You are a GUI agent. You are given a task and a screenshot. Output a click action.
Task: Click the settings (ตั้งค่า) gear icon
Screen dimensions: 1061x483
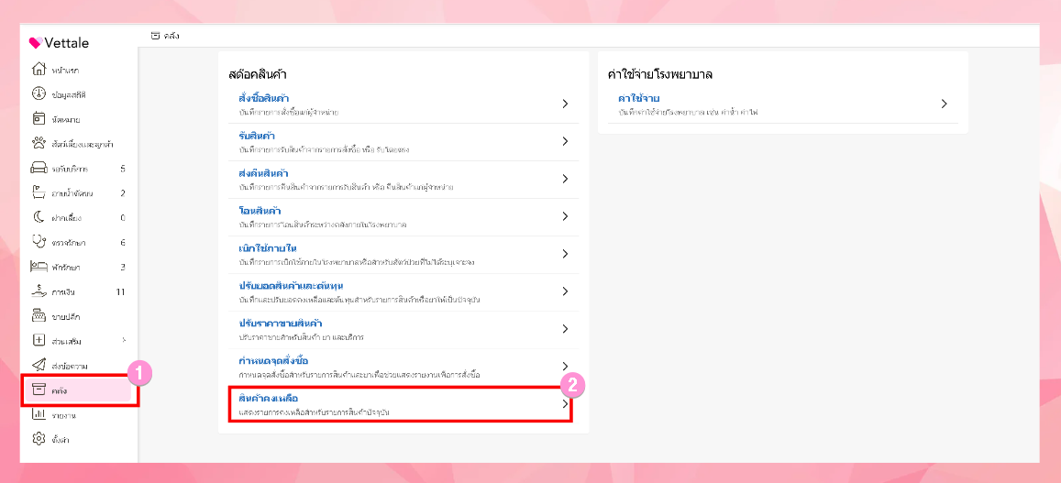39,440
